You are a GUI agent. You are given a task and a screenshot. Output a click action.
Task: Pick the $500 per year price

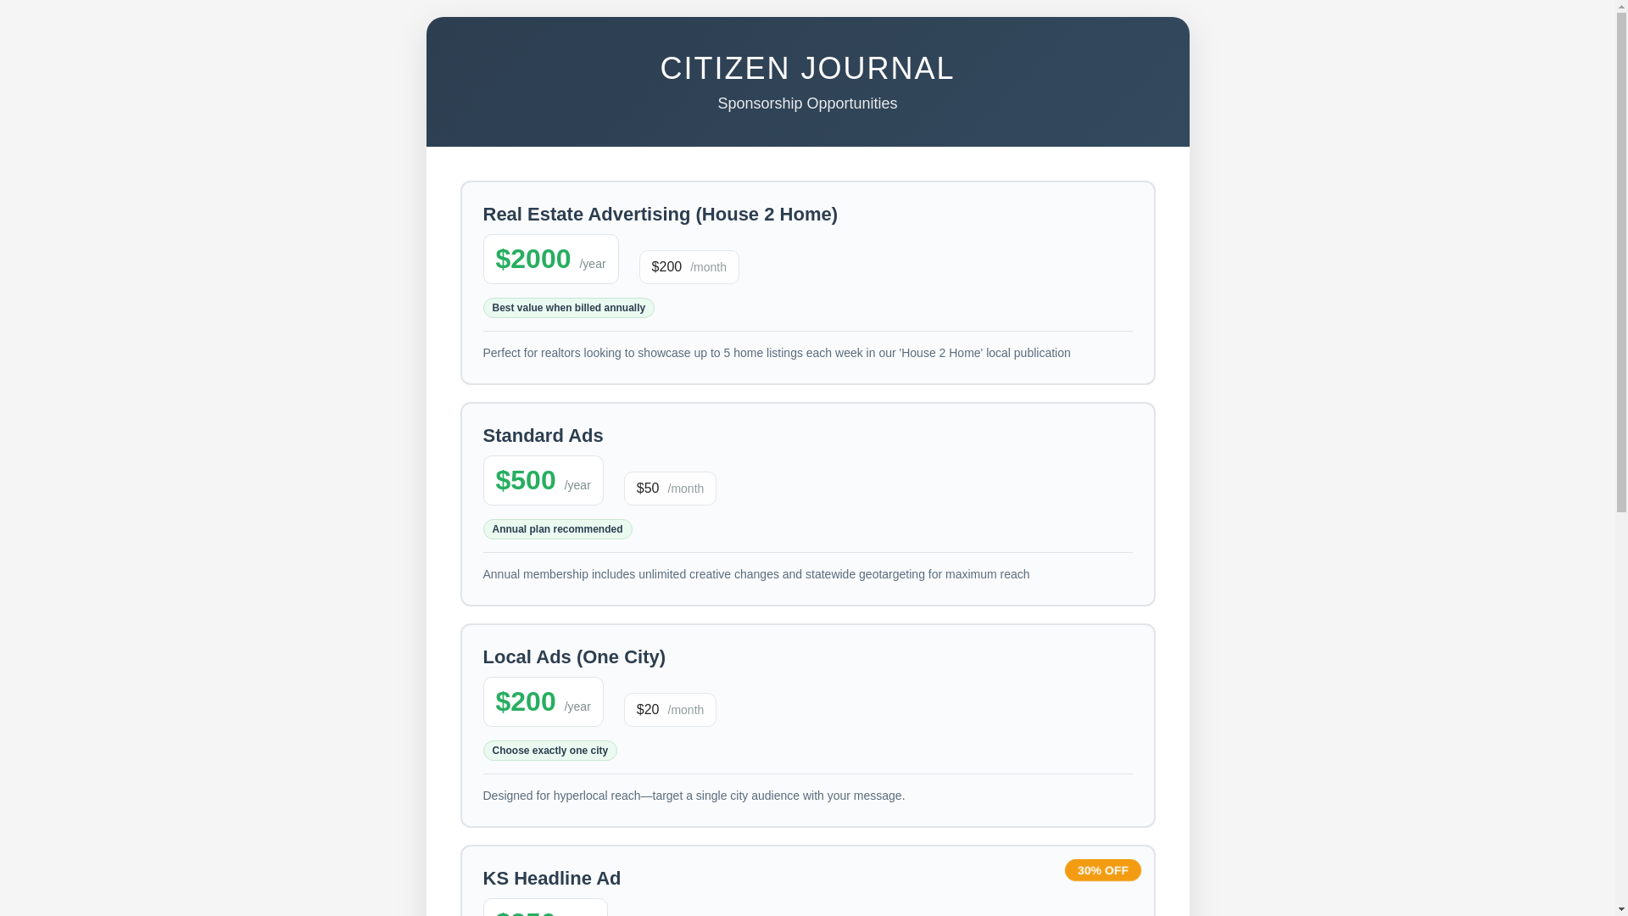(x=543, y=481)
